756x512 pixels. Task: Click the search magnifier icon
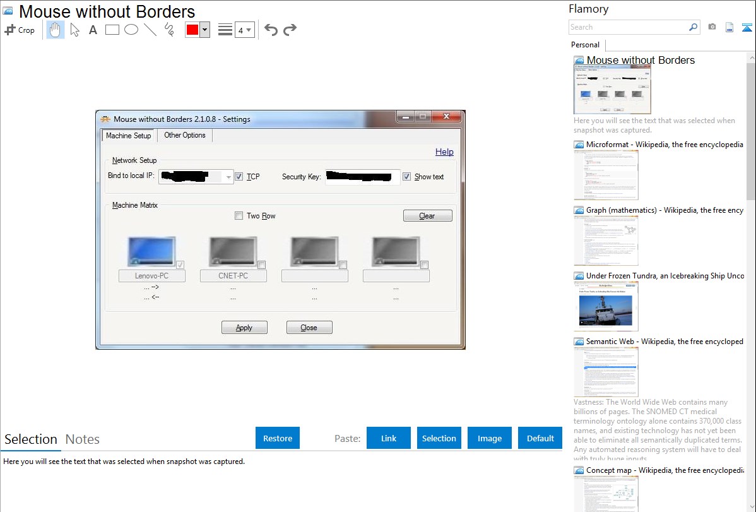[693, 27]
